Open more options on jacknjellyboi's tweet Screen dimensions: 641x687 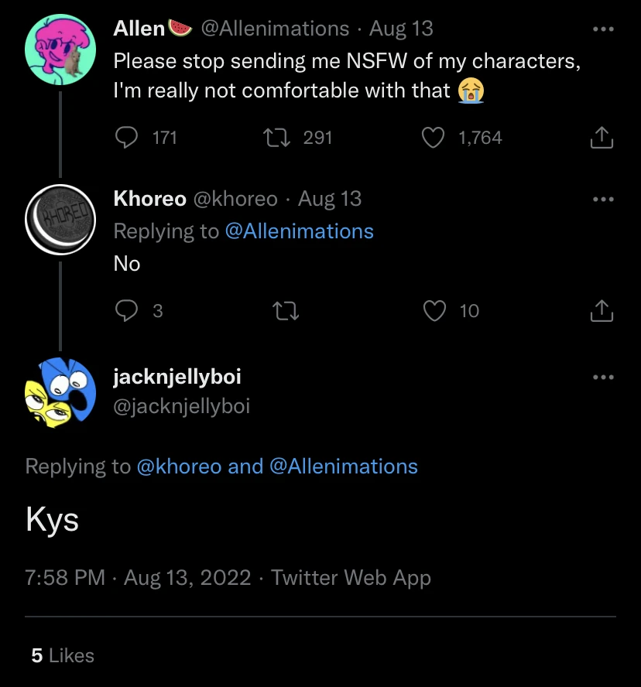pos(602,378)
